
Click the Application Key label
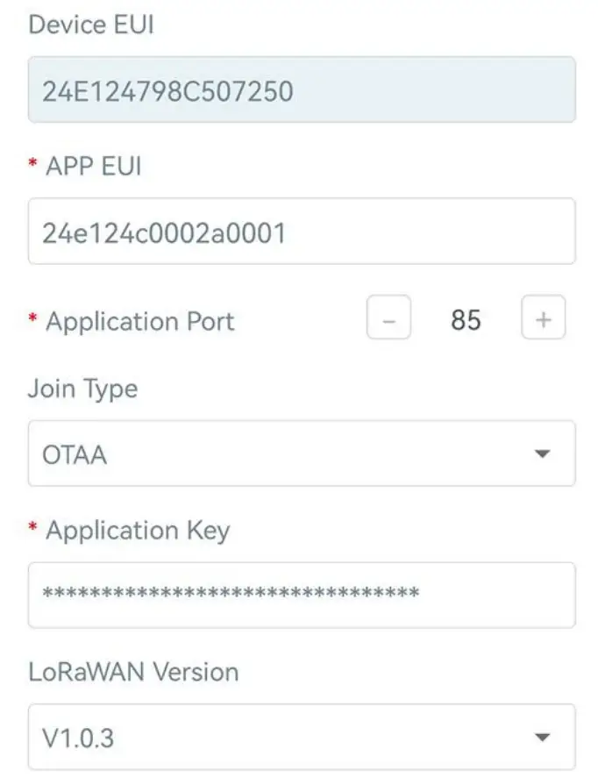(x=139, y=530)
